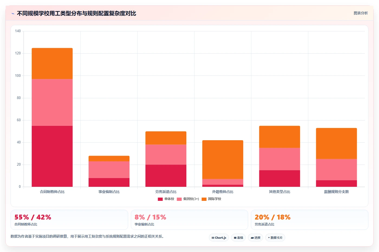
Task: Click the orange segment of 薪酬规则分支数 bar
Action: (x=336, y=143)
